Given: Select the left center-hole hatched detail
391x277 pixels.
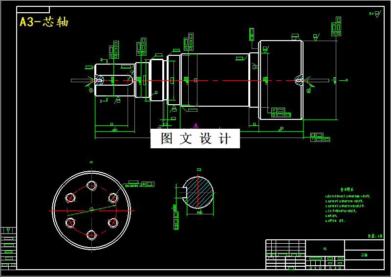Looking at the screenshot, I should point(99,80).
